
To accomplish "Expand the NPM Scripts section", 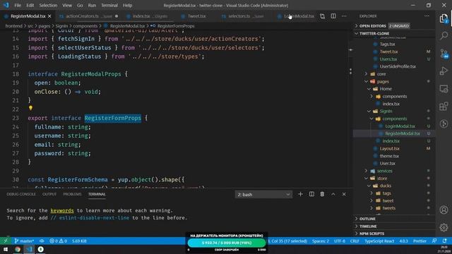I will coord(394,234).
